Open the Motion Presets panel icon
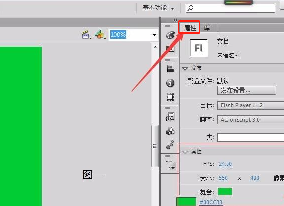Viewport: 284px width, 206px height. (x=170, y=145)
